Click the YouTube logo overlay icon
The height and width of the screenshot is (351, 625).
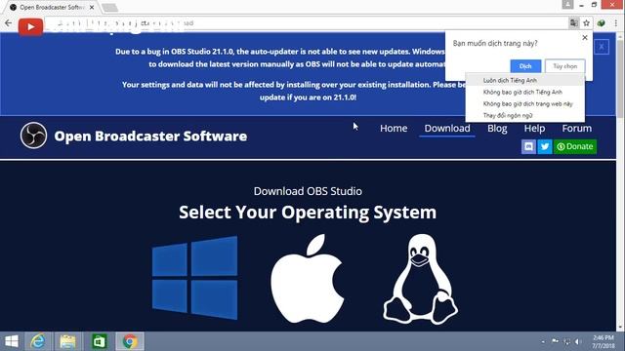coord(30,26)
